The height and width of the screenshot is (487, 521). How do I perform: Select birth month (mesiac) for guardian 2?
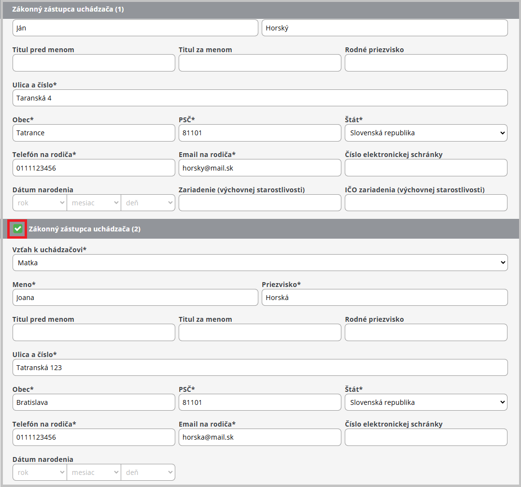point(94,473)
